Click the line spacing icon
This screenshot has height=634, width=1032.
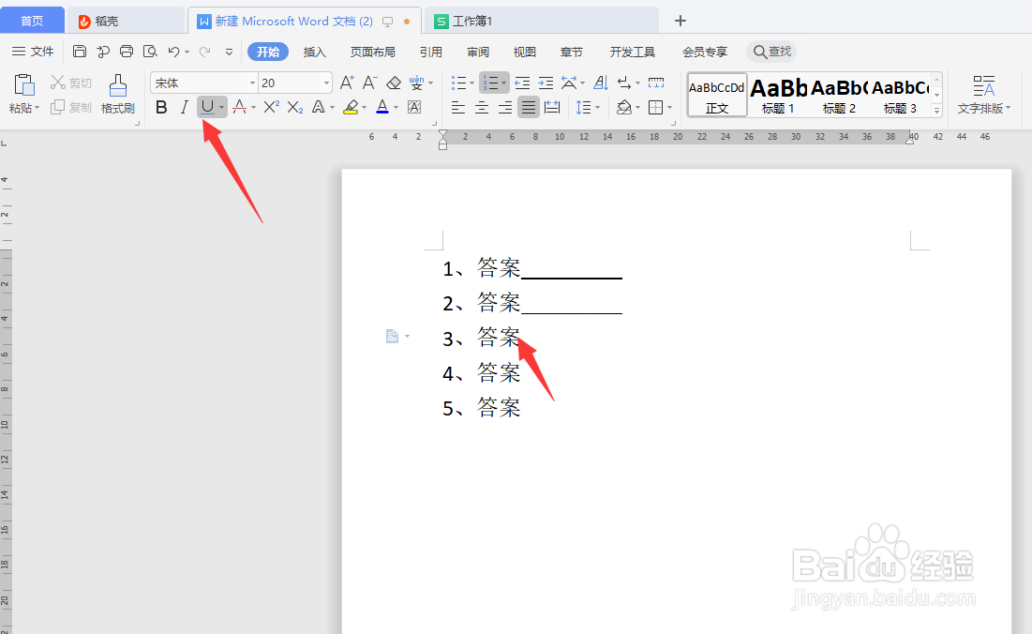(x=583, y=107)
